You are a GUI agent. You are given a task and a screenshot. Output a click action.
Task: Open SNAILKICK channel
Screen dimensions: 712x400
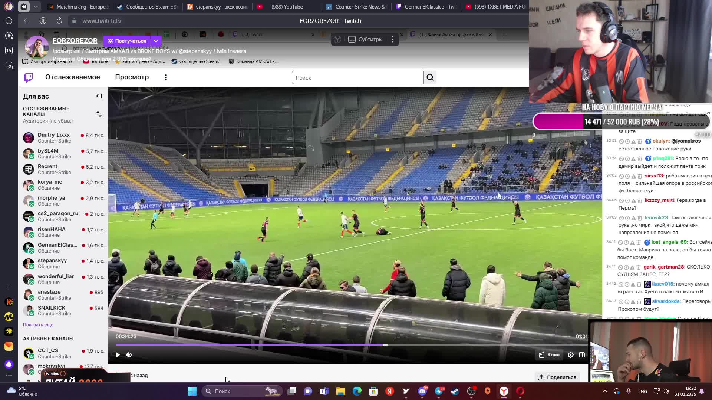pos(63,310)
